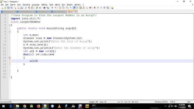Collapse the main method fold marker on line 6

coord(10,31)
